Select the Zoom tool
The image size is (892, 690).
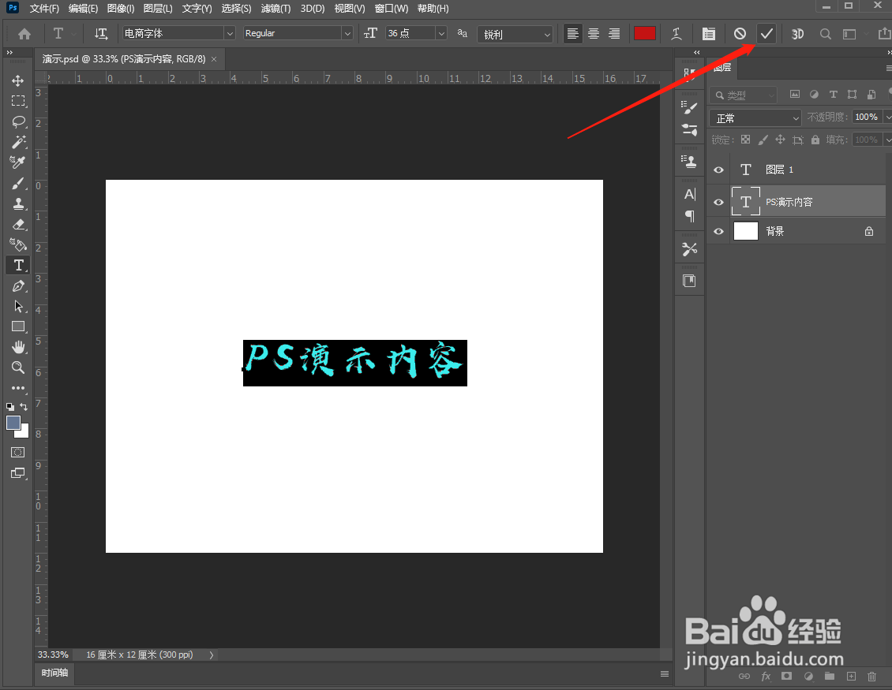point(17,367)
